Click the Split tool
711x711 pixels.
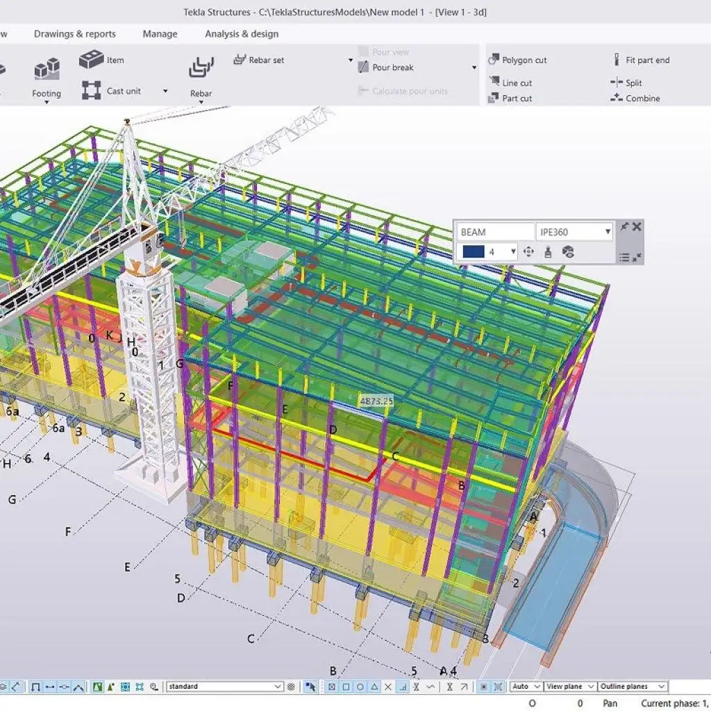tap(626, 83)
